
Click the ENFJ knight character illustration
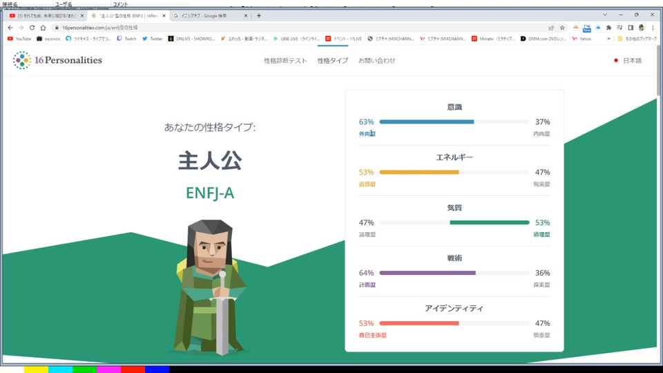209,287
